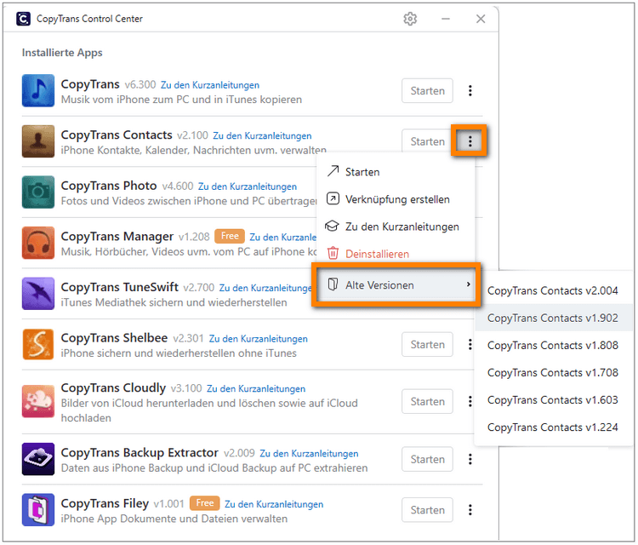
Task: Click the book icon beside Alte Versionen
Action: 333,284
